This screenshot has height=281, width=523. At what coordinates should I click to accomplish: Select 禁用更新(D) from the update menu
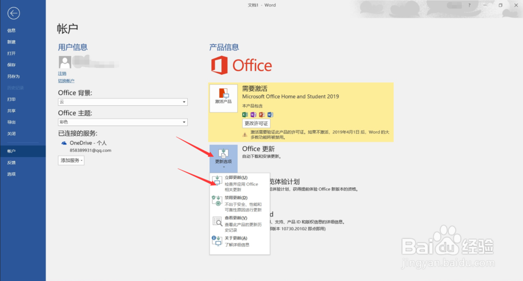coord(240,204)
